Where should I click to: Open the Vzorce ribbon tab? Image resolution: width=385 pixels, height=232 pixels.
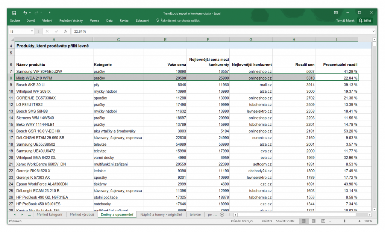click(x=94, y=21)
